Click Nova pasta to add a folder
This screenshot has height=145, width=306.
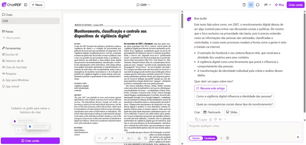(x=11, y=38)
